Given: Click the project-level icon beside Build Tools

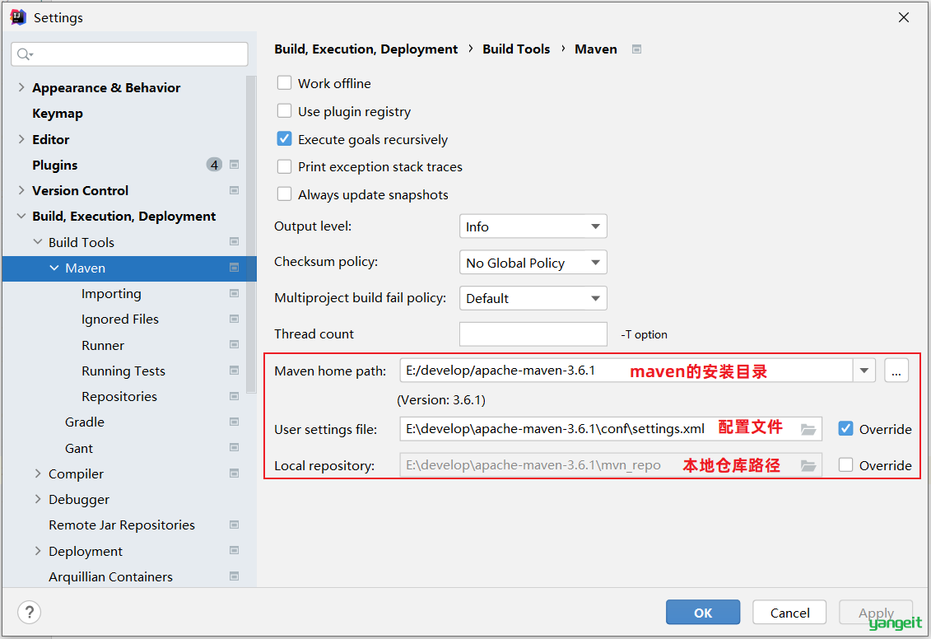Looking at the screenshot, I should [234, 242].
